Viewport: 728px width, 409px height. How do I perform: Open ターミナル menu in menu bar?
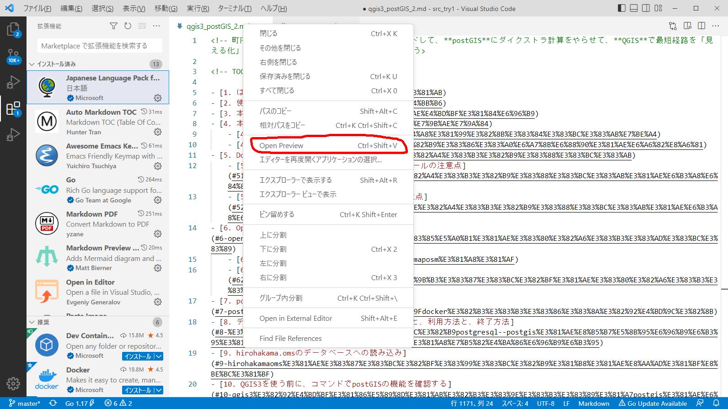(234, 8)
